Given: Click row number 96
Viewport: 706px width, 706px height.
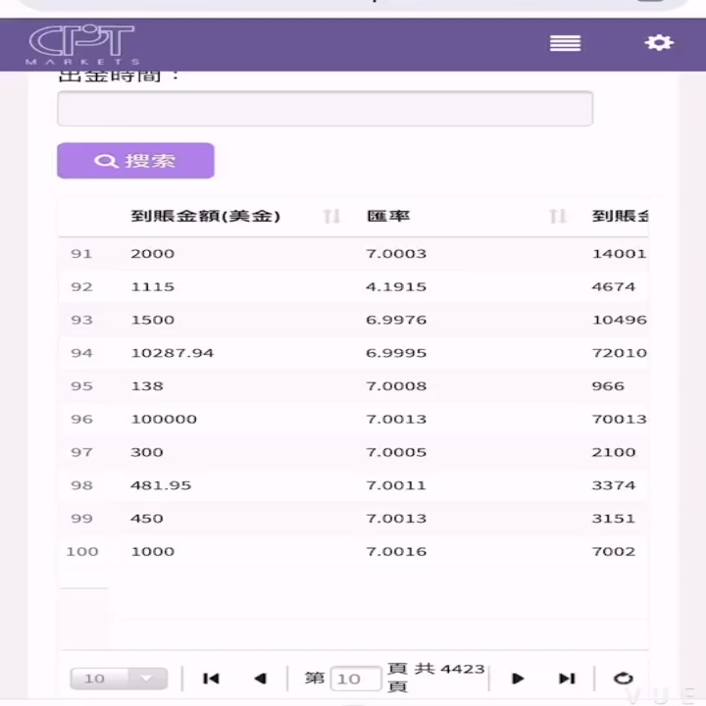Looking at the screenshot, I should click(81, 420).
